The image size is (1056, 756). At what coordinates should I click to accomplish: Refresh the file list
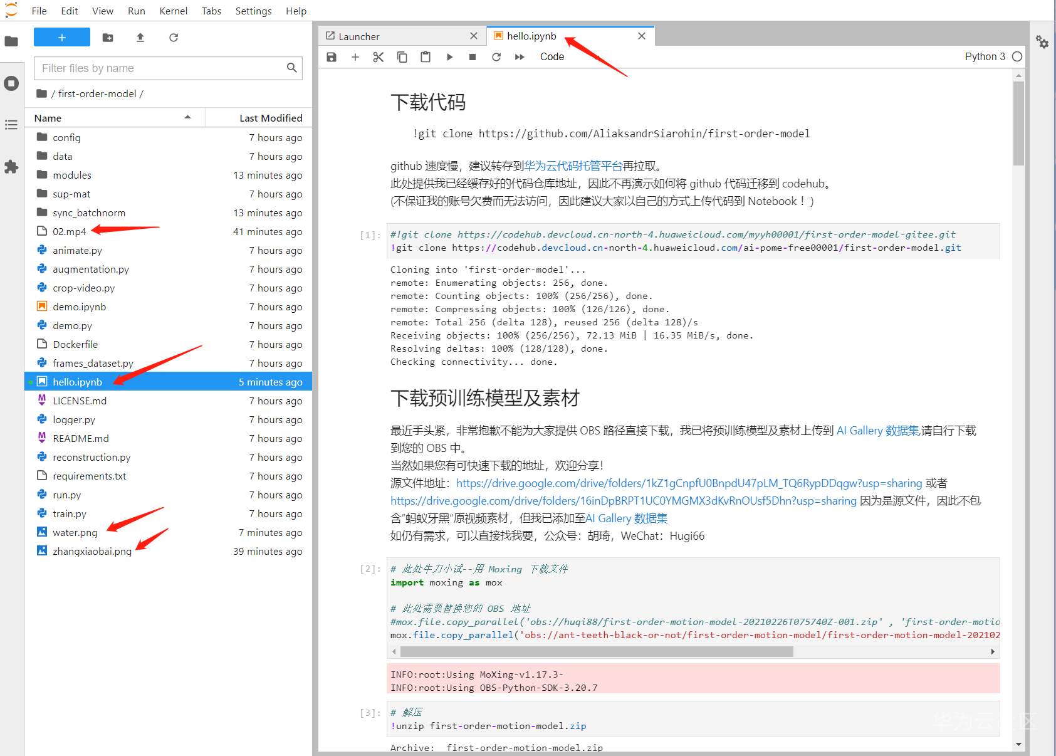174,38
